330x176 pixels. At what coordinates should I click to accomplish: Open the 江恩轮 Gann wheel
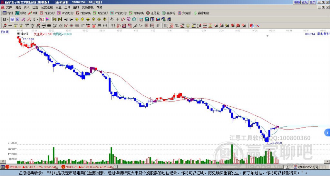point(153,13)
